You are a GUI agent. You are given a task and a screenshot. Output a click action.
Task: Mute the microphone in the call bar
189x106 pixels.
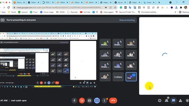(x=74, y=100)
